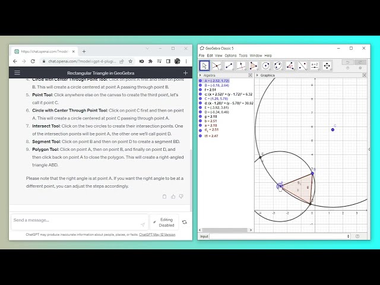
Task: Close the Graphics view panel
Action: pyautogui.click(x=364, y=75)
